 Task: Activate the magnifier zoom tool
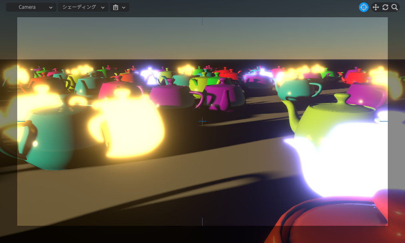(x=395, y=7)
